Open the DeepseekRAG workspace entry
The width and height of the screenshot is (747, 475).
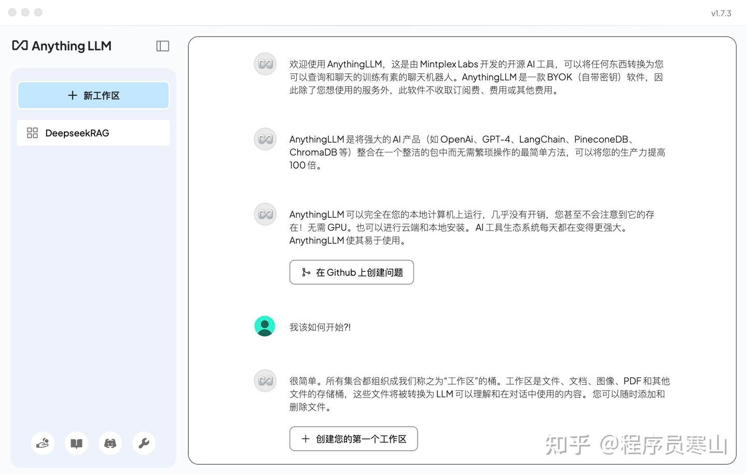pyautogui.click(x=77, y=133)
